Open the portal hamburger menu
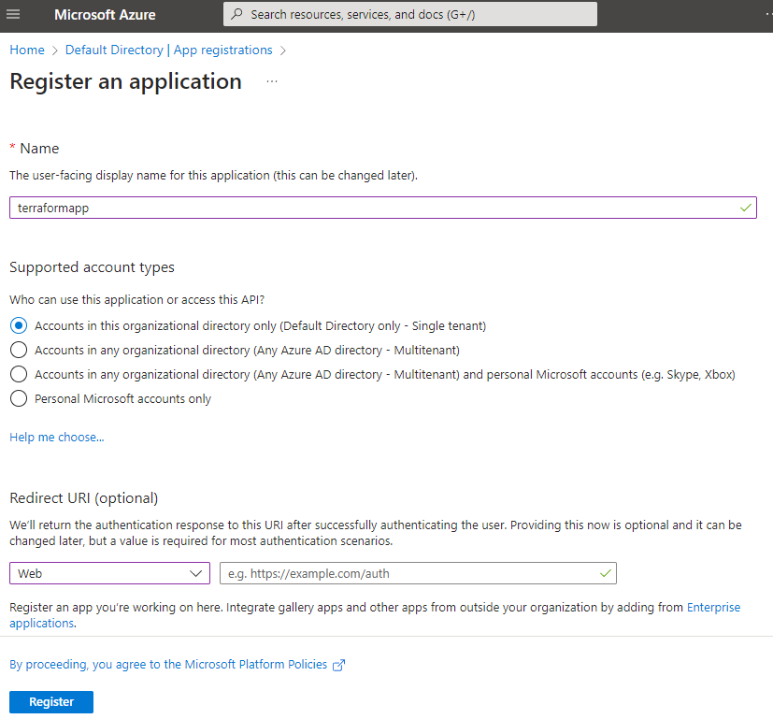This screenshot has width=773, height=719. (x=13, y=14)
